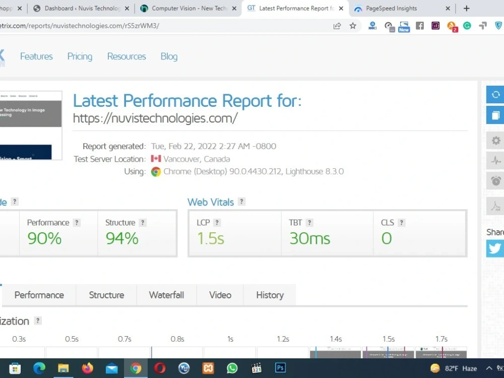Open the 82°F Haze weather widget
Screen dimensions: 504x378
pyautogui.click(x=454, y=368)
